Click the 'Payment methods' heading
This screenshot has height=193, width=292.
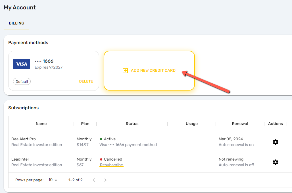coord(28,43)
